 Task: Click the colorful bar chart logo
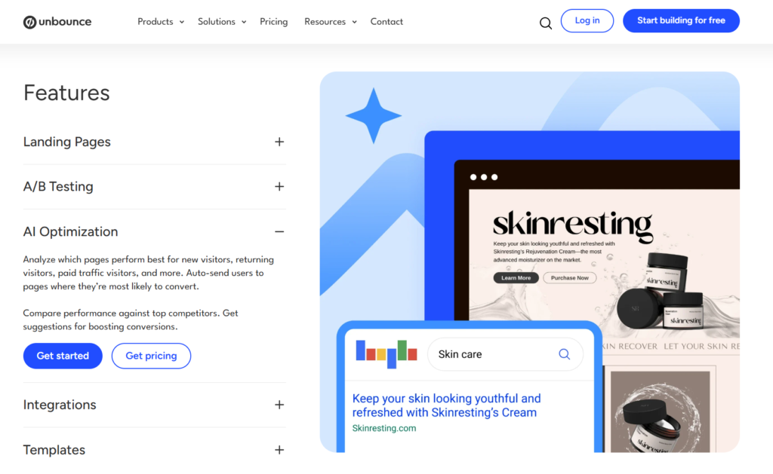click(386, 354)
